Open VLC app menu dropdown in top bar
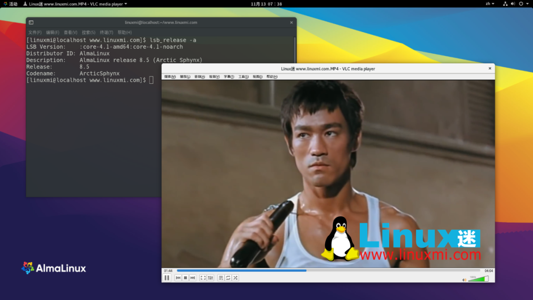 [75, 4]
